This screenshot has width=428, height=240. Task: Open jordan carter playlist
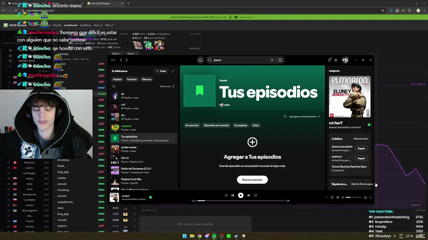point(144,149)
